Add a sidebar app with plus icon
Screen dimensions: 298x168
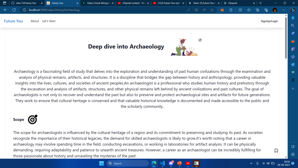coord(293,89)
